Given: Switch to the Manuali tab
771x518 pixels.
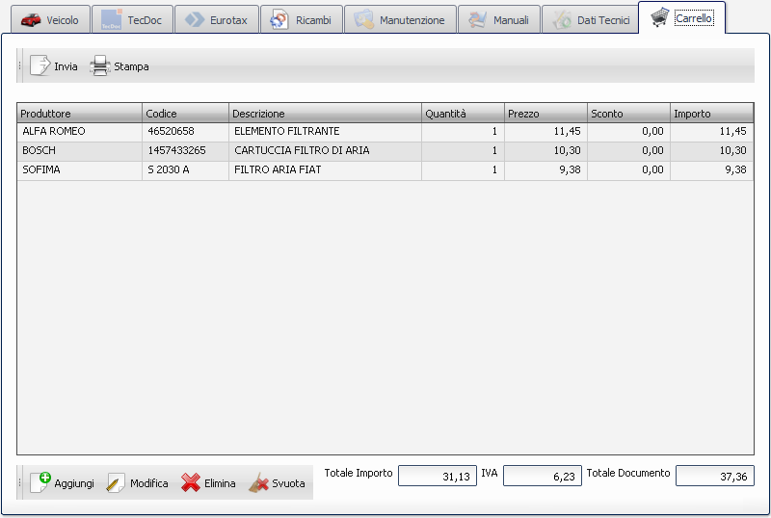Looking at the screenshot, I should (x=499, y=19).
